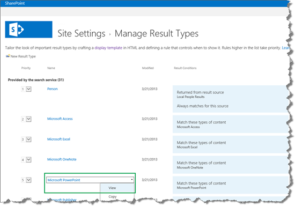Click the Microsoft PowerPoint name link
The height and width of the screenshot is (206, 295).
pos(64,180)
